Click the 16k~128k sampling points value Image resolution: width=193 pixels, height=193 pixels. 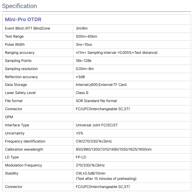84,61
